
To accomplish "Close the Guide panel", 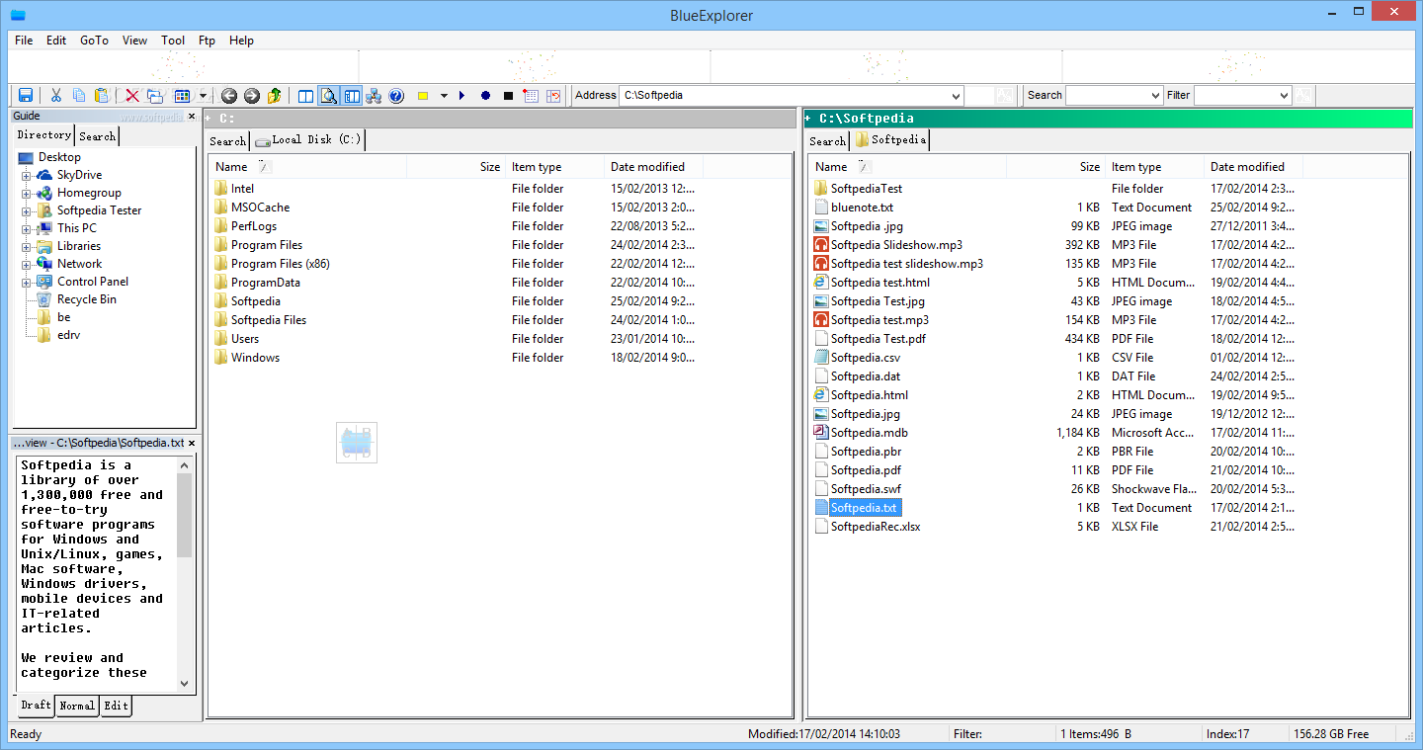I will click(192, 117).
